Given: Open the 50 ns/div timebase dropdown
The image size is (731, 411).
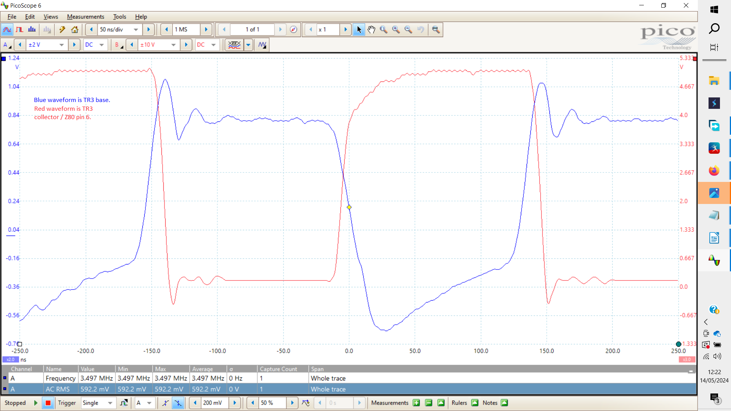Looking at the screenshot, I should (136, 30).
